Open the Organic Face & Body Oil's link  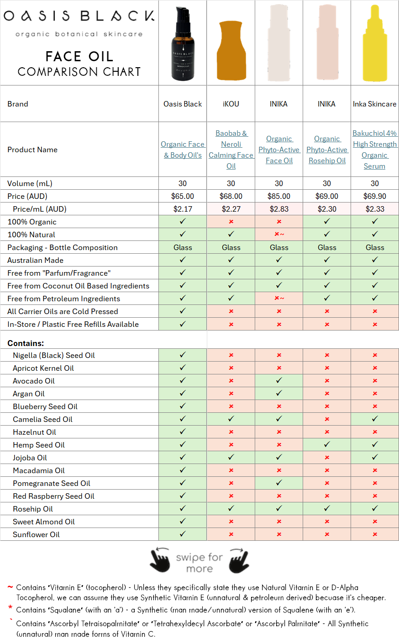tap(182, 149)
